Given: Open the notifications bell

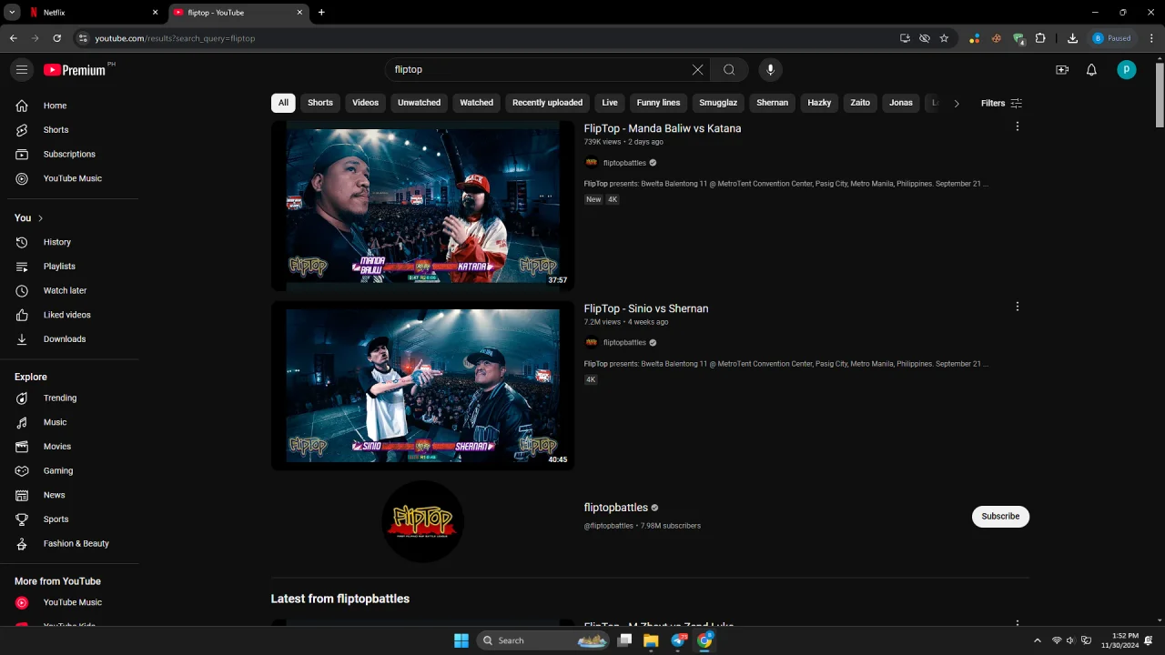Looking at the screenshot, I should click(1091, 70).
